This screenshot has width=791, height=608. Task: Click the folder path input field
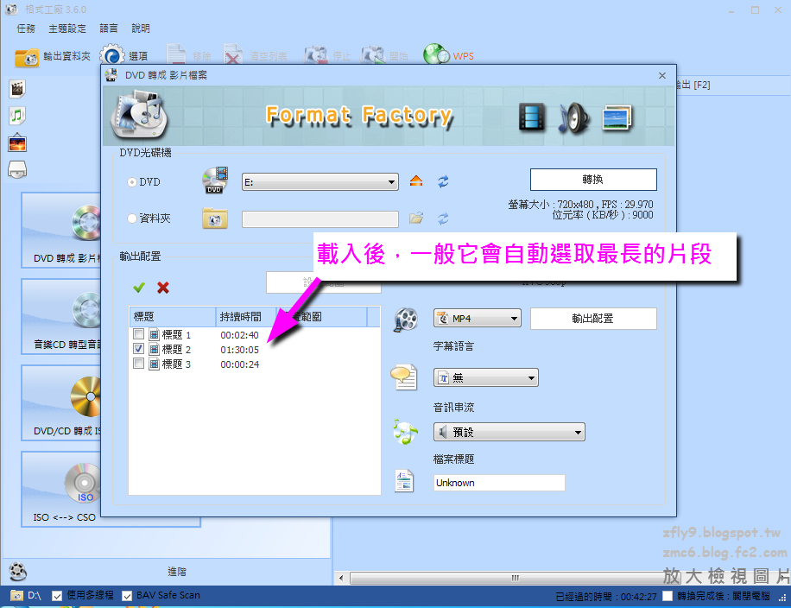coord(320,219)
